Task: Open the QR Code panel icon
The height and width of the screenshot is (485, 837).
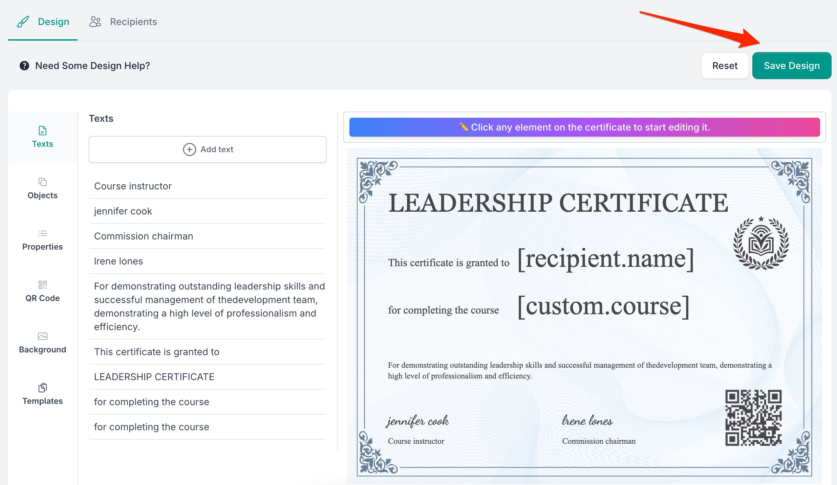Action: click(x=43, y=285)
